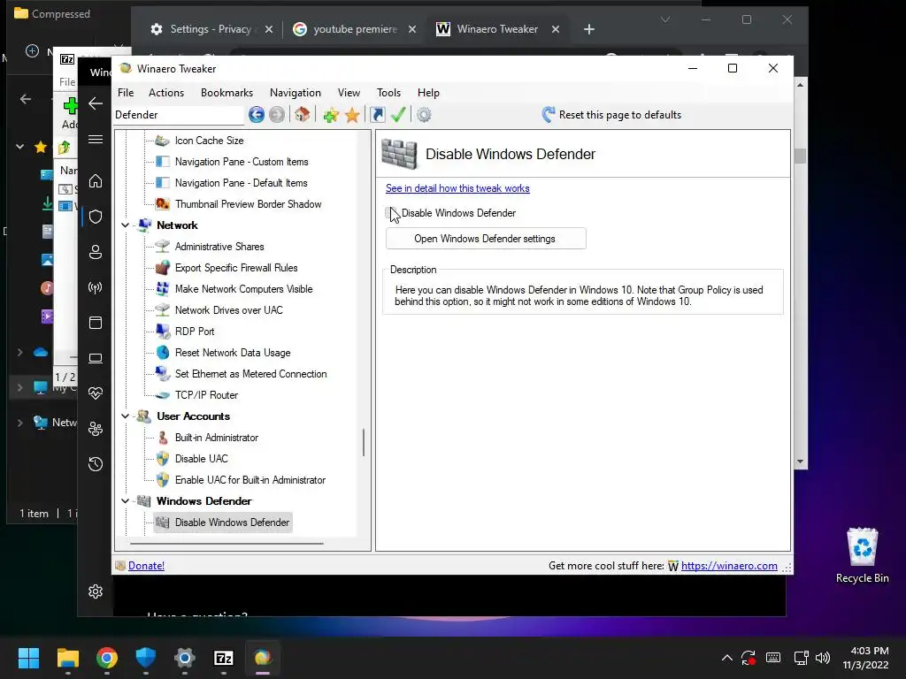Open the Navigation menu
The width and height of the screenshot is (906, 679).
296,92
